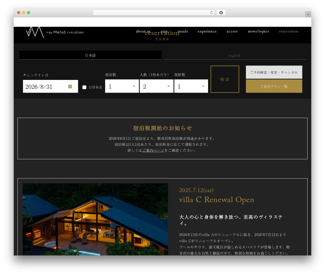Open the meals menu item
The width and height of the screenshot is (325, 275).
[x=183, y=31]
